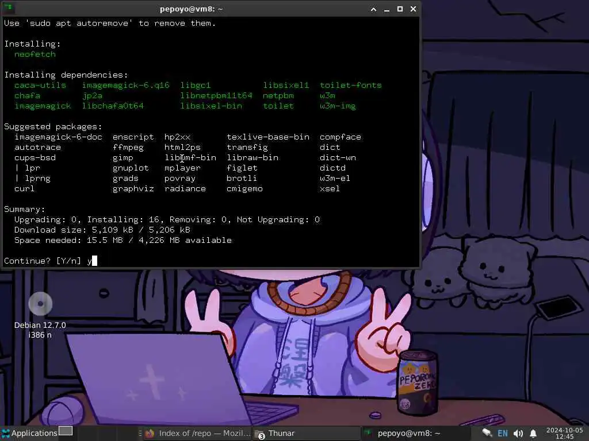
Task: Switch to the Thunar taskbar button
Action: [306, 433]
